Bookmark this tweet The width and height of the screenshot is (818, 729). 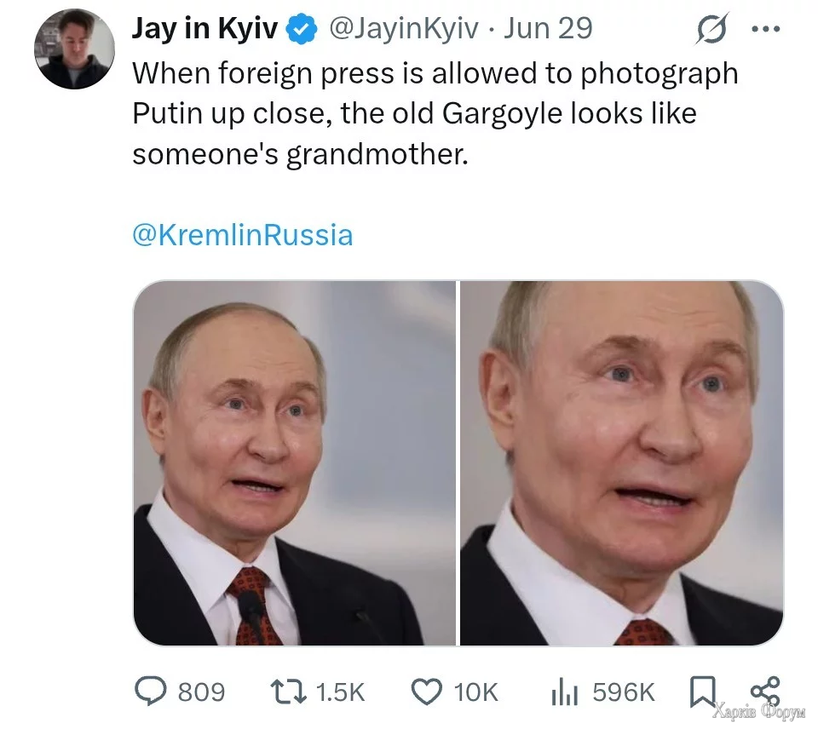[700, 691]
